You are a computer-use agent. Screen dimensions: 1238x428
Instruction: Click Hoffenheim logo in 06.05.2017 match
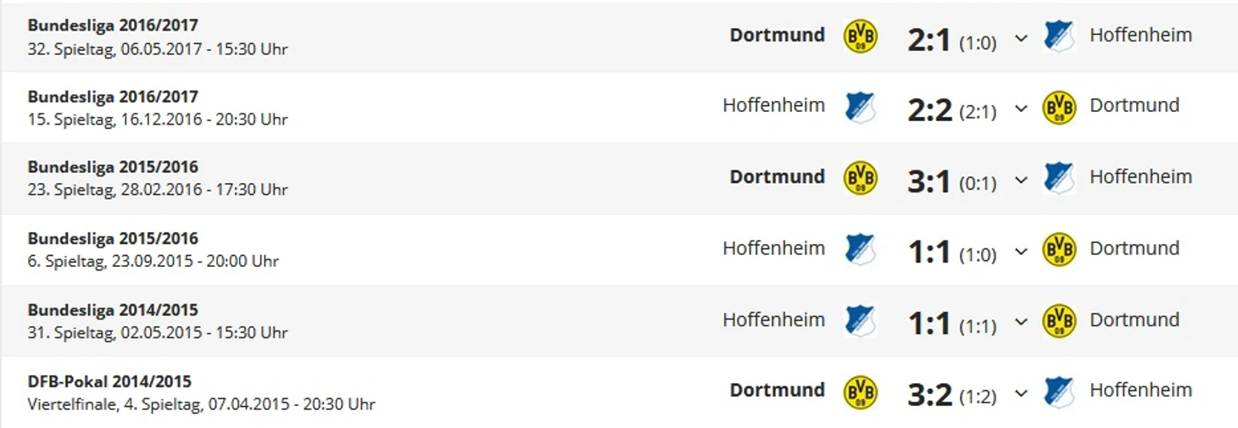point(1059,36)
